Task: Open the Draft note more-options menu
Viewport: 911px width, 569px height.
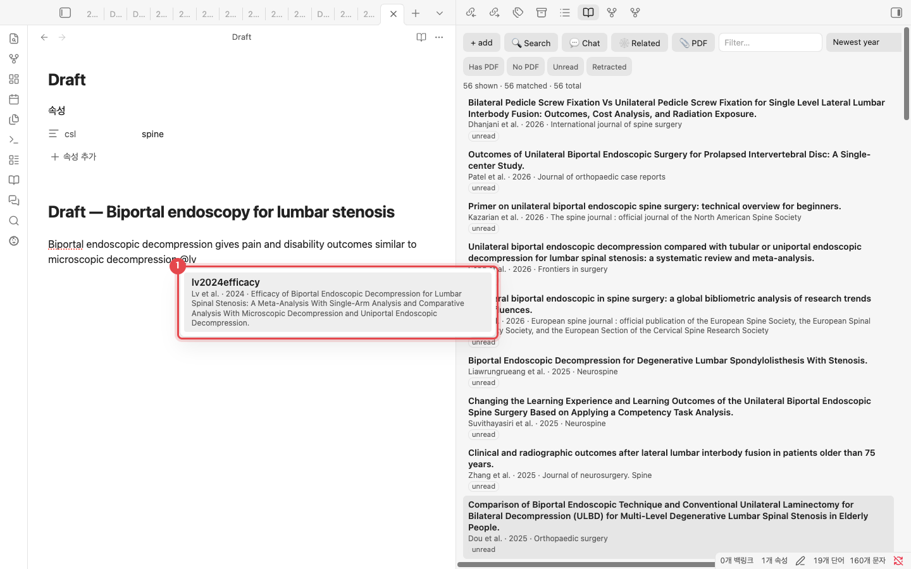Action: [x=439, y=37]
